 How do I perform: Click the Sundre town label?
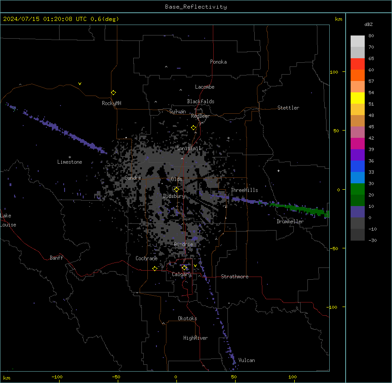133,178
